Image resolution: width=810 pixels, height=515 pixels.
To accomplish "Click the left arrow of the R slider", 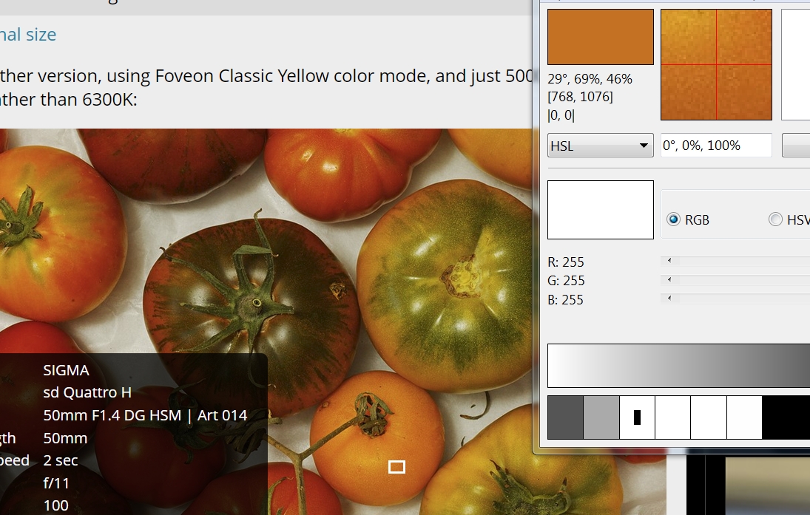I will click(669, 261).
